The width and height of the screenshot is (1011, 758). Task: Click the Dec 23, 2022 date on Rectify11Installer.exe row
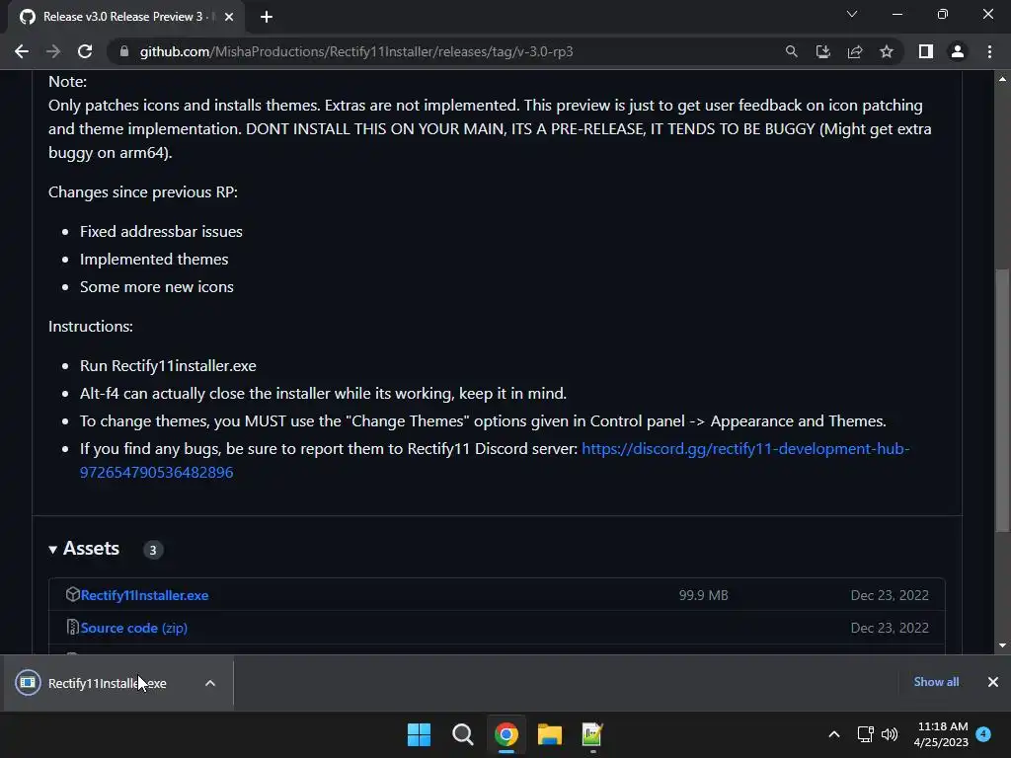click(890, 595)
